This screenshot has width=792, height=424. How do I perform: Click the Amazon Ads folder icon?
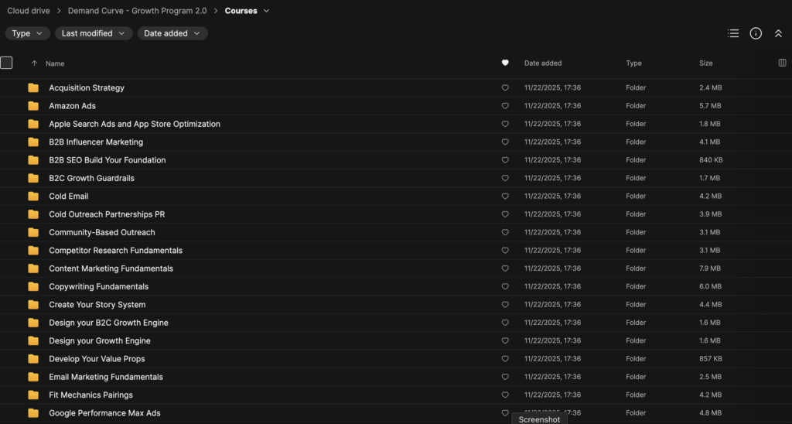pyautogui.click(x=33, y=106)
